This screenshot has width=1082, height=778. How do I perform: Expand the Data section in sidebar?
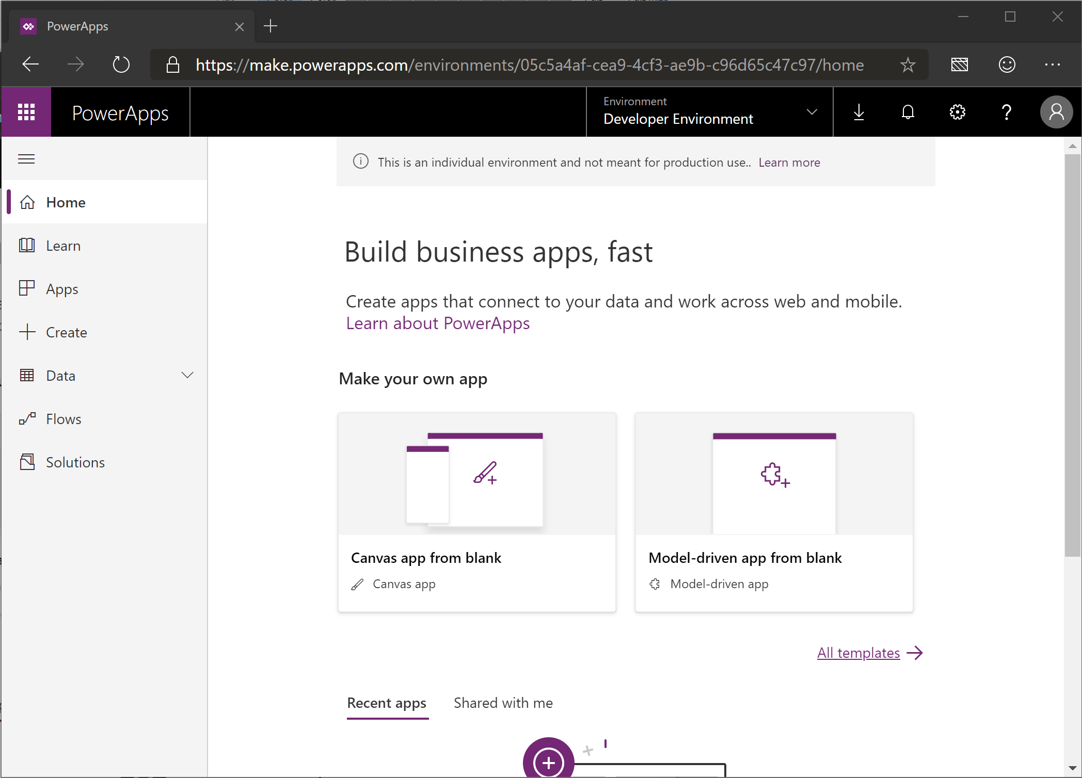187,375
